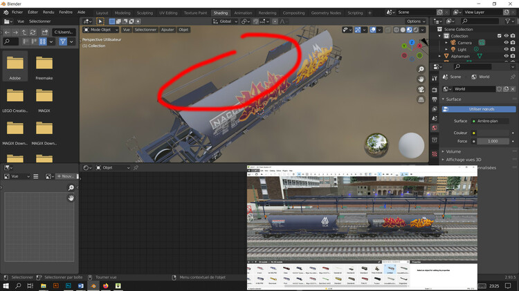Viewport: 519px width, 291px height.
Task: Go to parent directory in file browser
Action: [24, 32]
